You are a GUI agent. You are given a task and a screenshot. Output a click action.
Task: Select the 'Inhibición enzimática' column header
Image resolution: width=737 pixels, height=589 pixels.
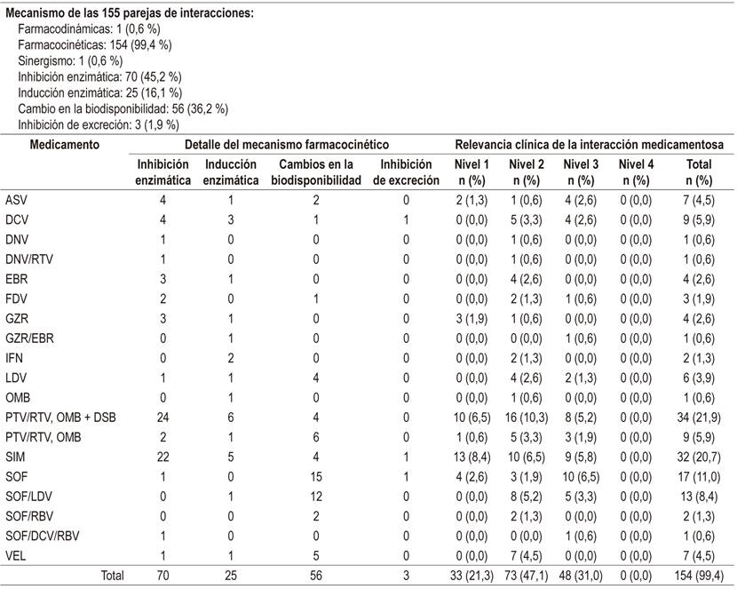click(x=162, y=172)
